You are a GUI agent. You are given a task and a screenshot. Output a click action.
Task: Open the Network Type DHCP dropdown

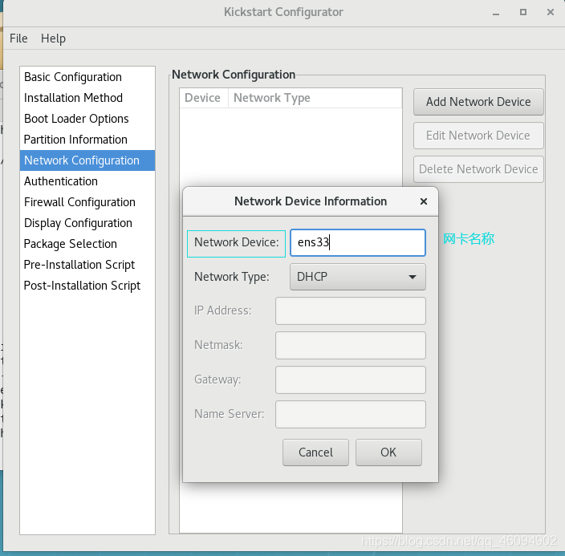coord(358,277)
